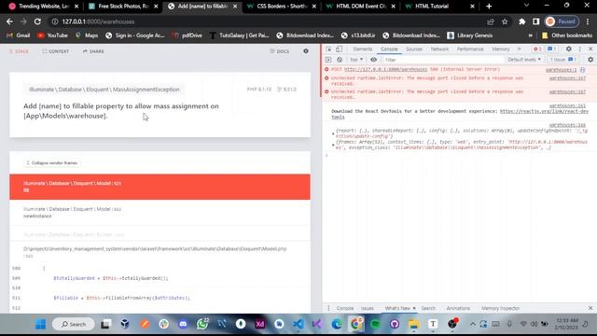Click the blue issues count badge in tab bar

pos(551,49)
